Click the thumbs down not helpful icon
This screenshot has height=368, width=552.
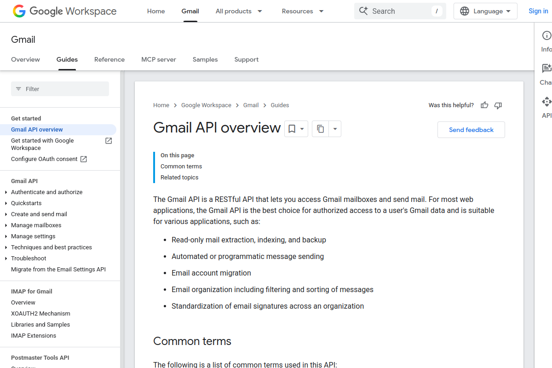(x=498, y=105)
